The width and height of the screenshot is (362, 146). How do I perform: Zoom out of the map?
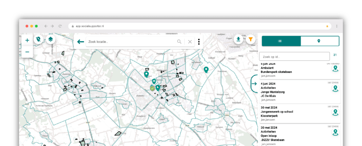[x=27, y=52]
